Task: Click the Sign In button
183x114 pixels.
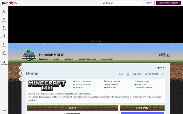Action: [149, 3]
